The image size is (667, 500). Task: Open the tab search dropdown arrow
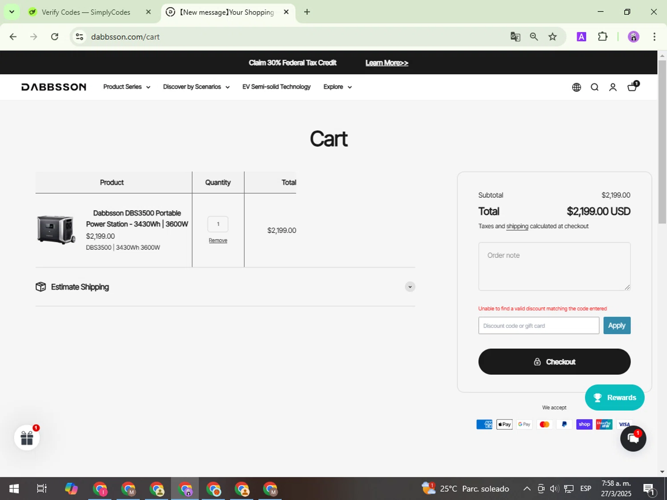click(12, 12)
